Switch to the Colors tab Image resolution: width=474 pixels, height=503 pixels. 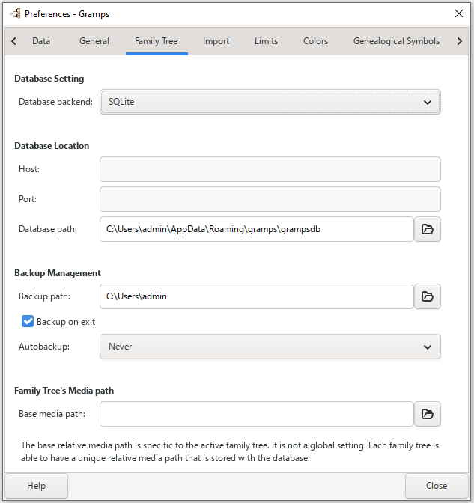pos(315,41)
